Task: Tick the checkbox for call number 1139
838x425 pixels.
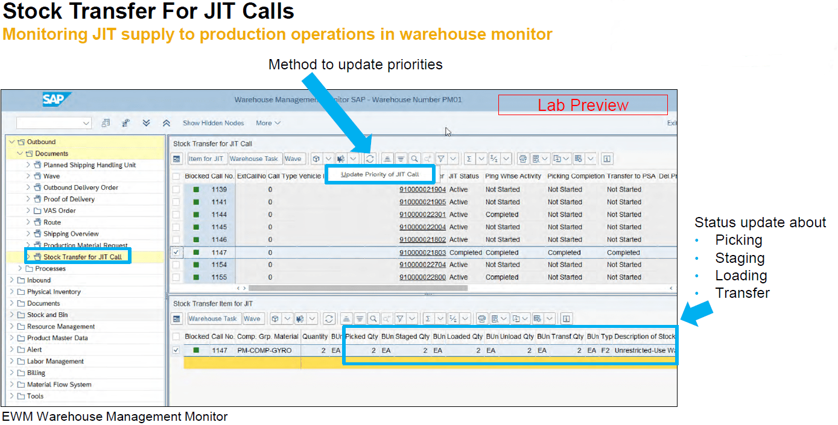Action: 176,189
